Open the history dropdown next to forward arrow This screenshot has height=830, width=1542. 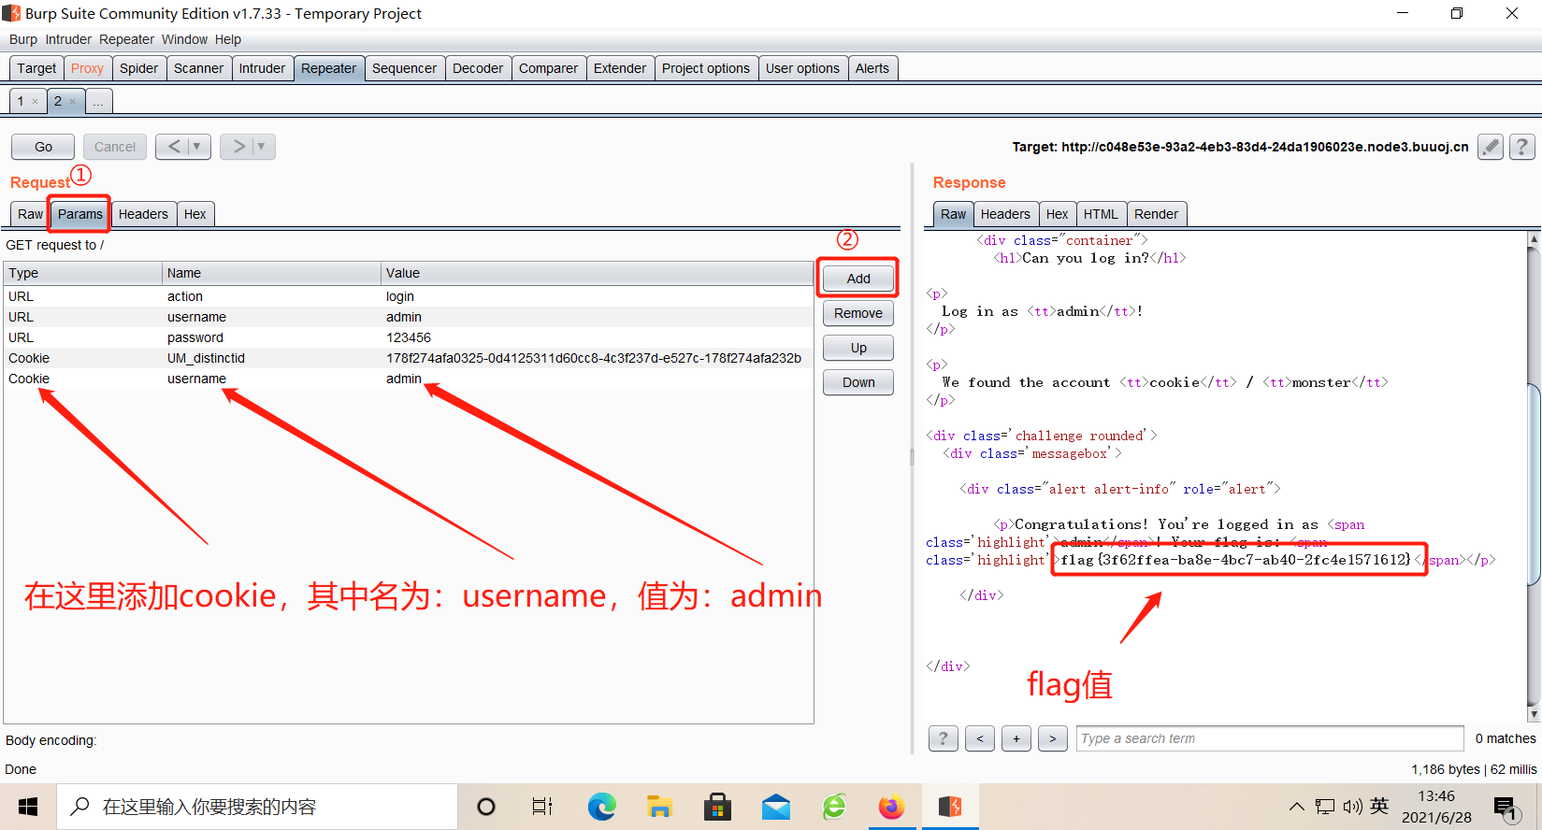point(262,147)
